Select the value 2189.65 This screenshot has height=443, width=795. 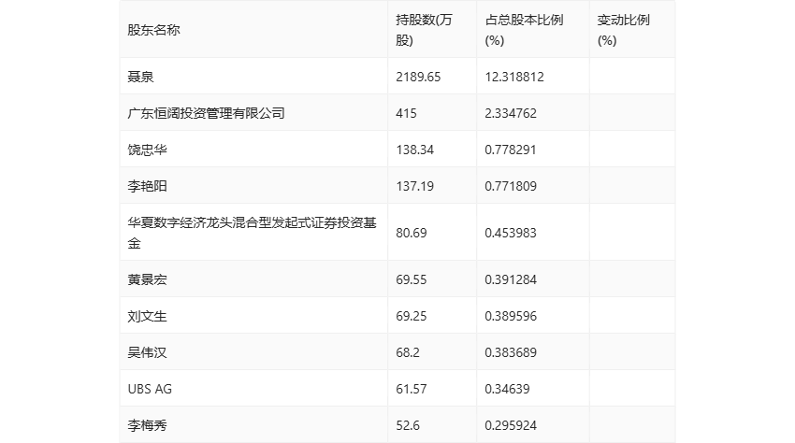(418, 77)
